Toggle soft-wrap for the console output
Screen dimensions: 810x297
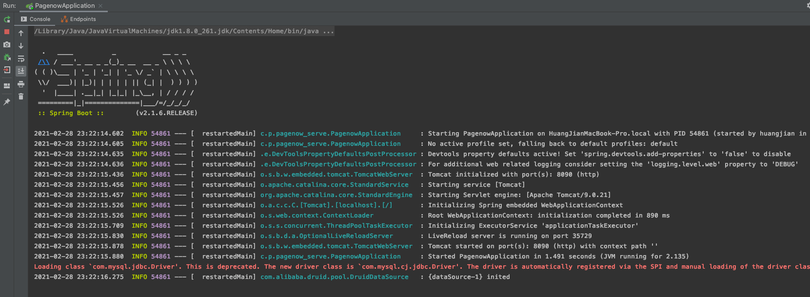pos(21,59)
